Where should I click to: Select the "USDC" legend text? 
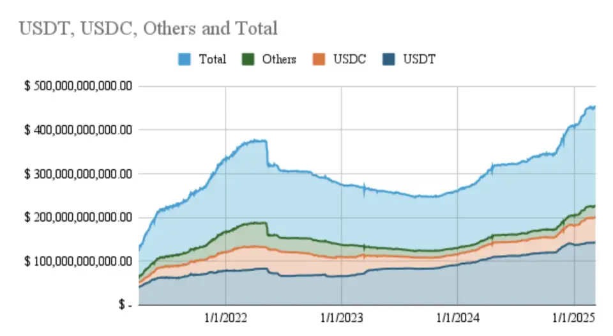click(x=349, y=59)
